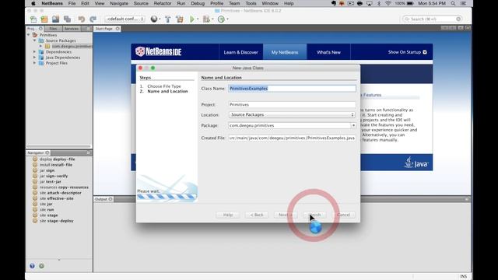Screen dimensions: 498x280
Task: Open the File menu
Action: pyautogui.click(x=72, y=3)
